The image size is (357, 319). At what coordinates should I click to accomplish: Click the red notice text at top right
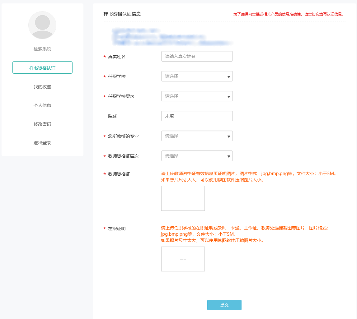click(289, 14)
